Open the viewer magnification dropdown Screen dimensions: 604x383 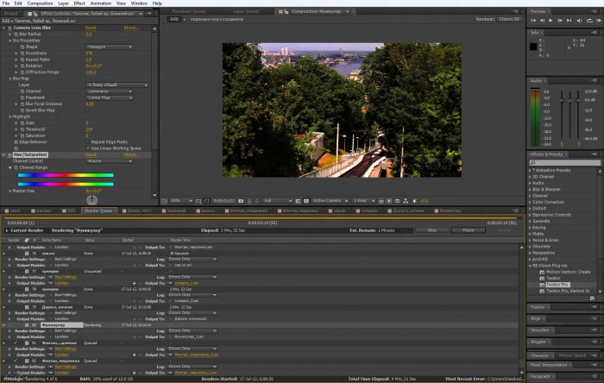coord(181,201)
